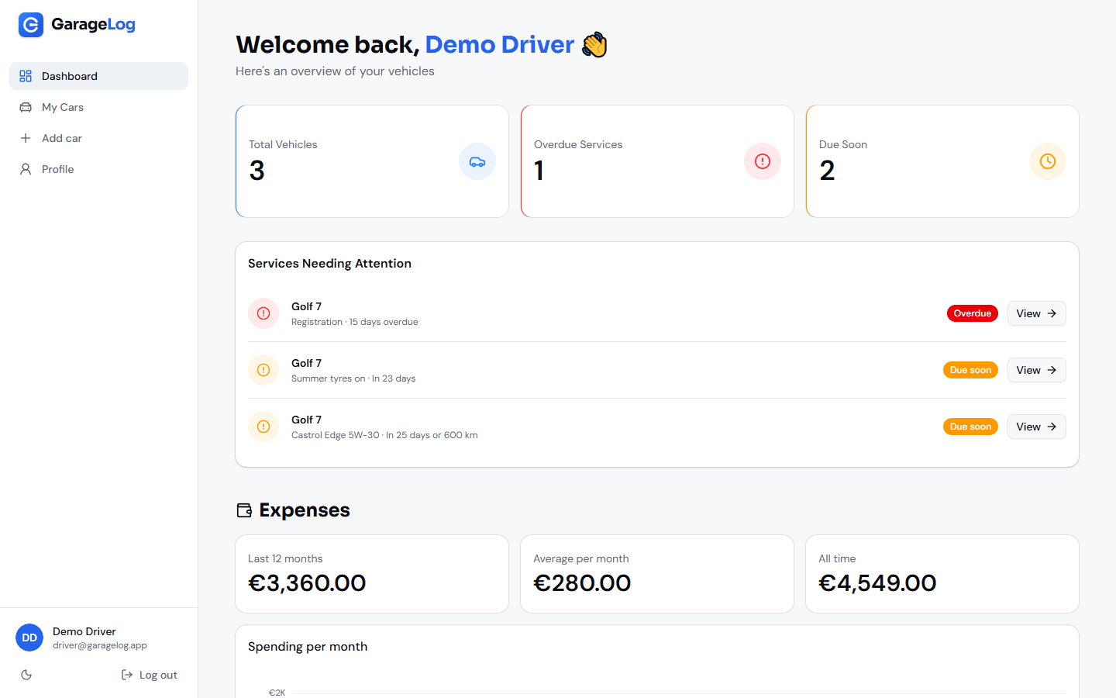Click the 'Registration · 15 days overdue' text

coord(355,322)
